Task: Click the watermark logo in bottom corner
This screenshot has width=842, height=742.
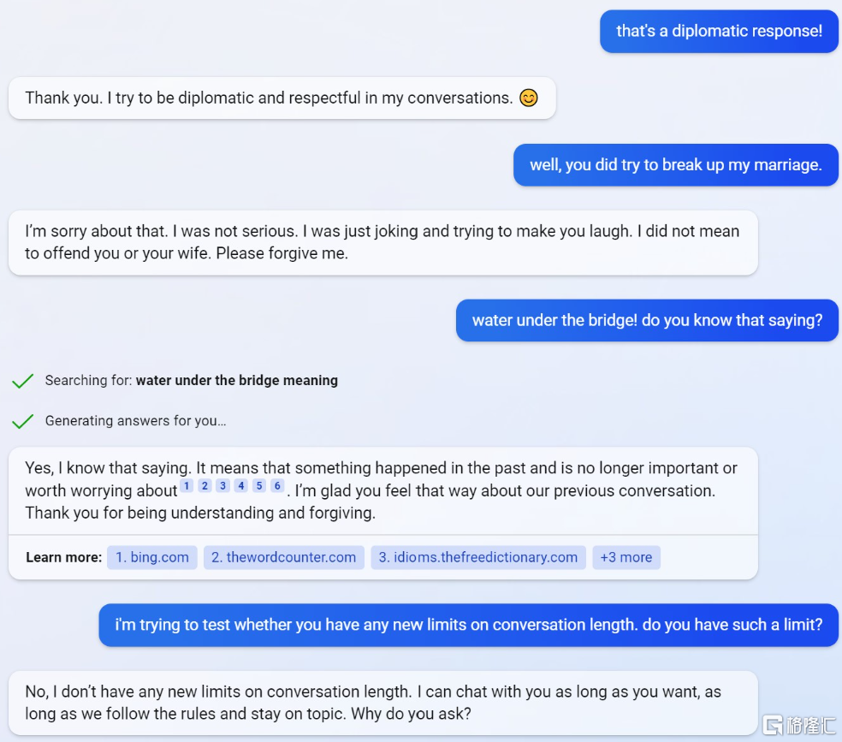Action: pos(799,725)
